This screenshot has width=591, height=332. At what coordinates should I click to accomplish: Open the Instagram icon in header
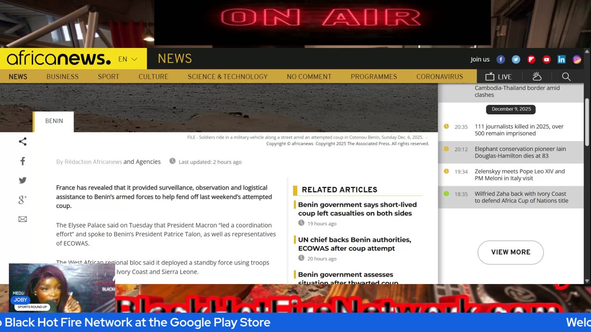577,59
